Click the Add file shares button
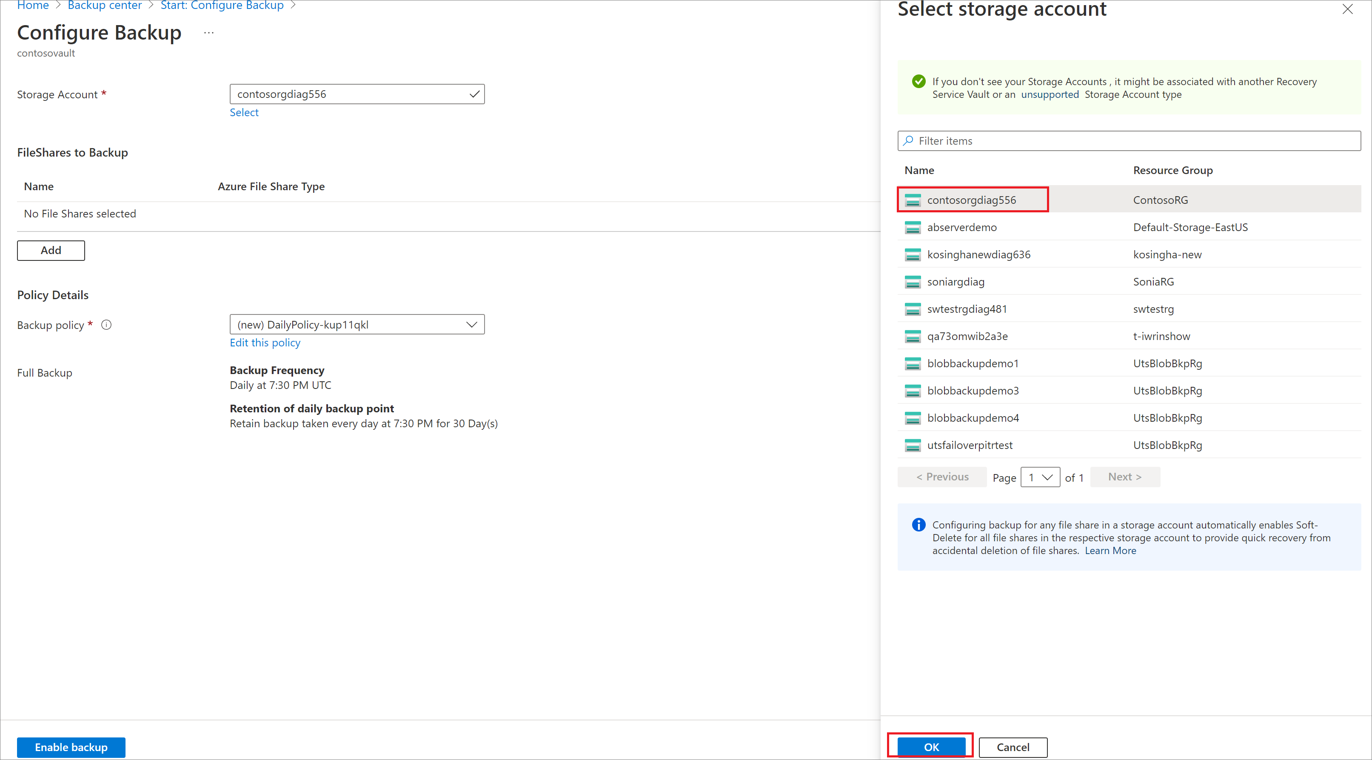Screen dimensions: 1372x760 coord(51,250)
